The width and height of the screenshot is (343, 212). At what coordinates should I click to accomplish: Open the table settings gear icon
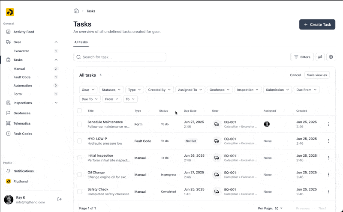(331, 57)
